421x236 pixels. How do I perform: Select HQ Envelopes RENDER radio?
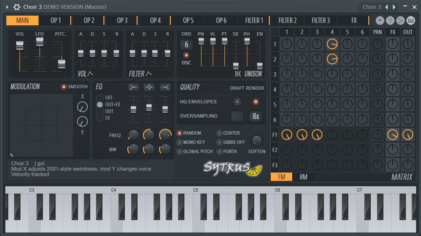(x=256, y=102)
